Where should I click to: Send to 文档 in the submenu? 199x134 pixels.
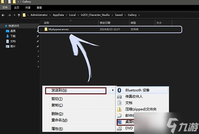point(129,103)
